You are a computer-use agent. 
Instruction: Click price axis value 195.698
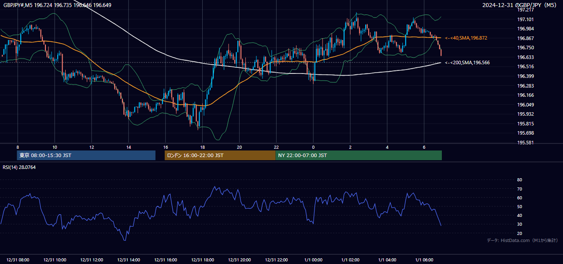[x=526, y=133]
